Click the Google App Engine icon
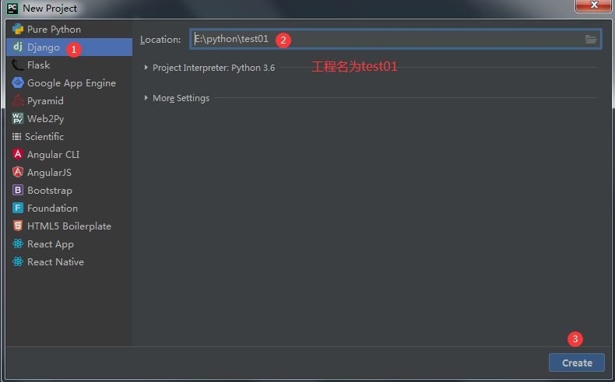Viewport: 615px width, 382px height. (18, 82)
